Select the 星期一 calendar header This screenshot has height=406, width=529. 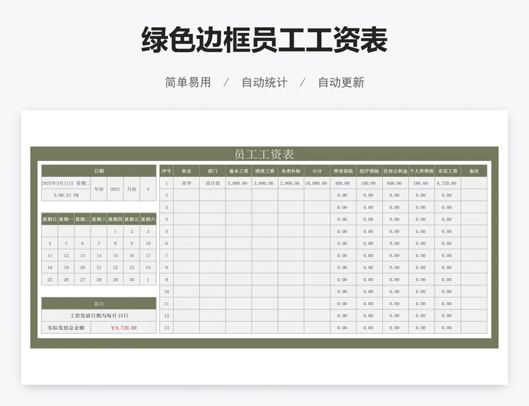(66, 219)
